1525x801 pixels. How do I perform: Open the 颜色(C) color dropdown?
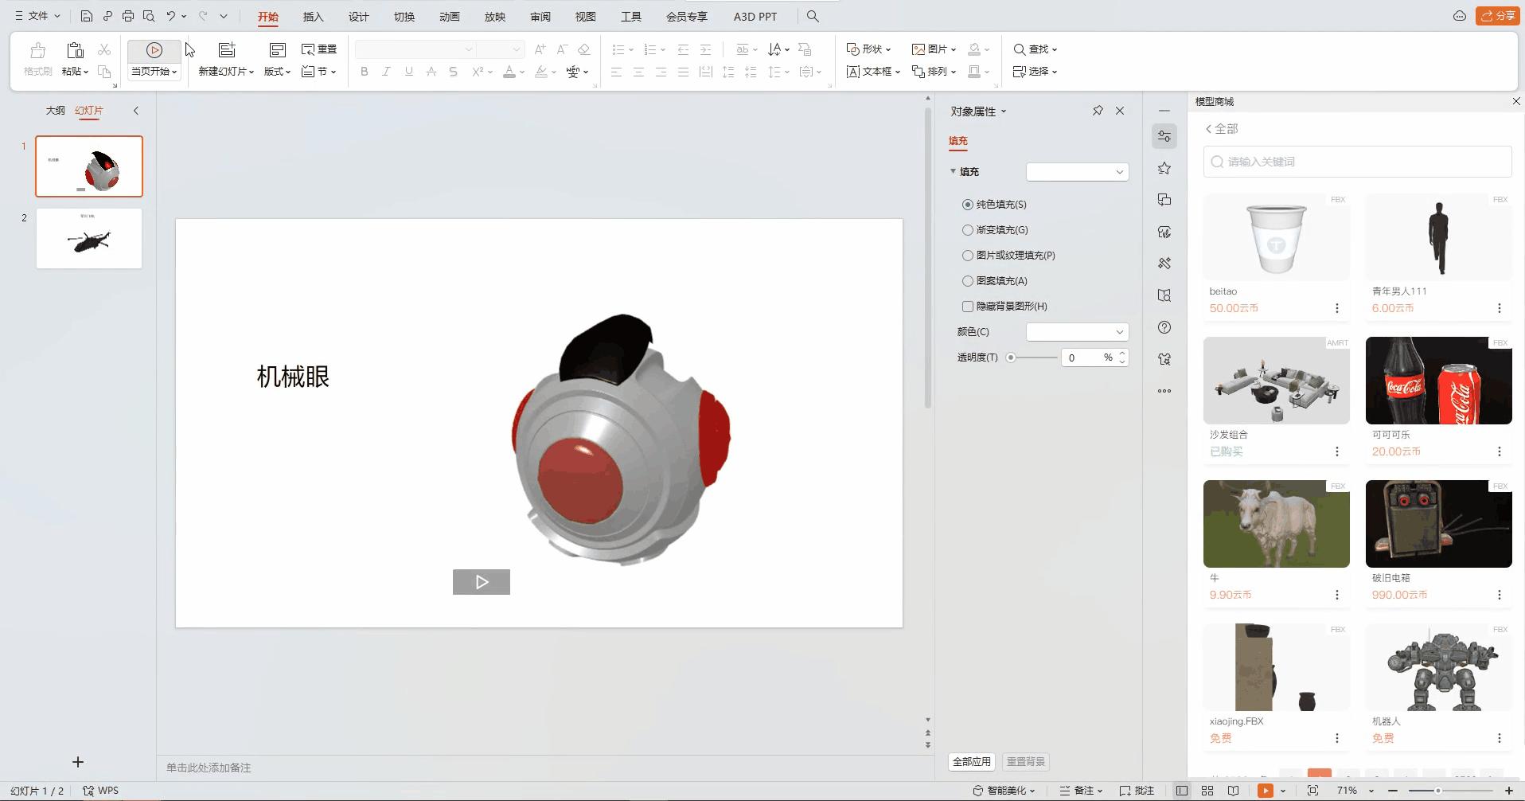point(1078,331)
